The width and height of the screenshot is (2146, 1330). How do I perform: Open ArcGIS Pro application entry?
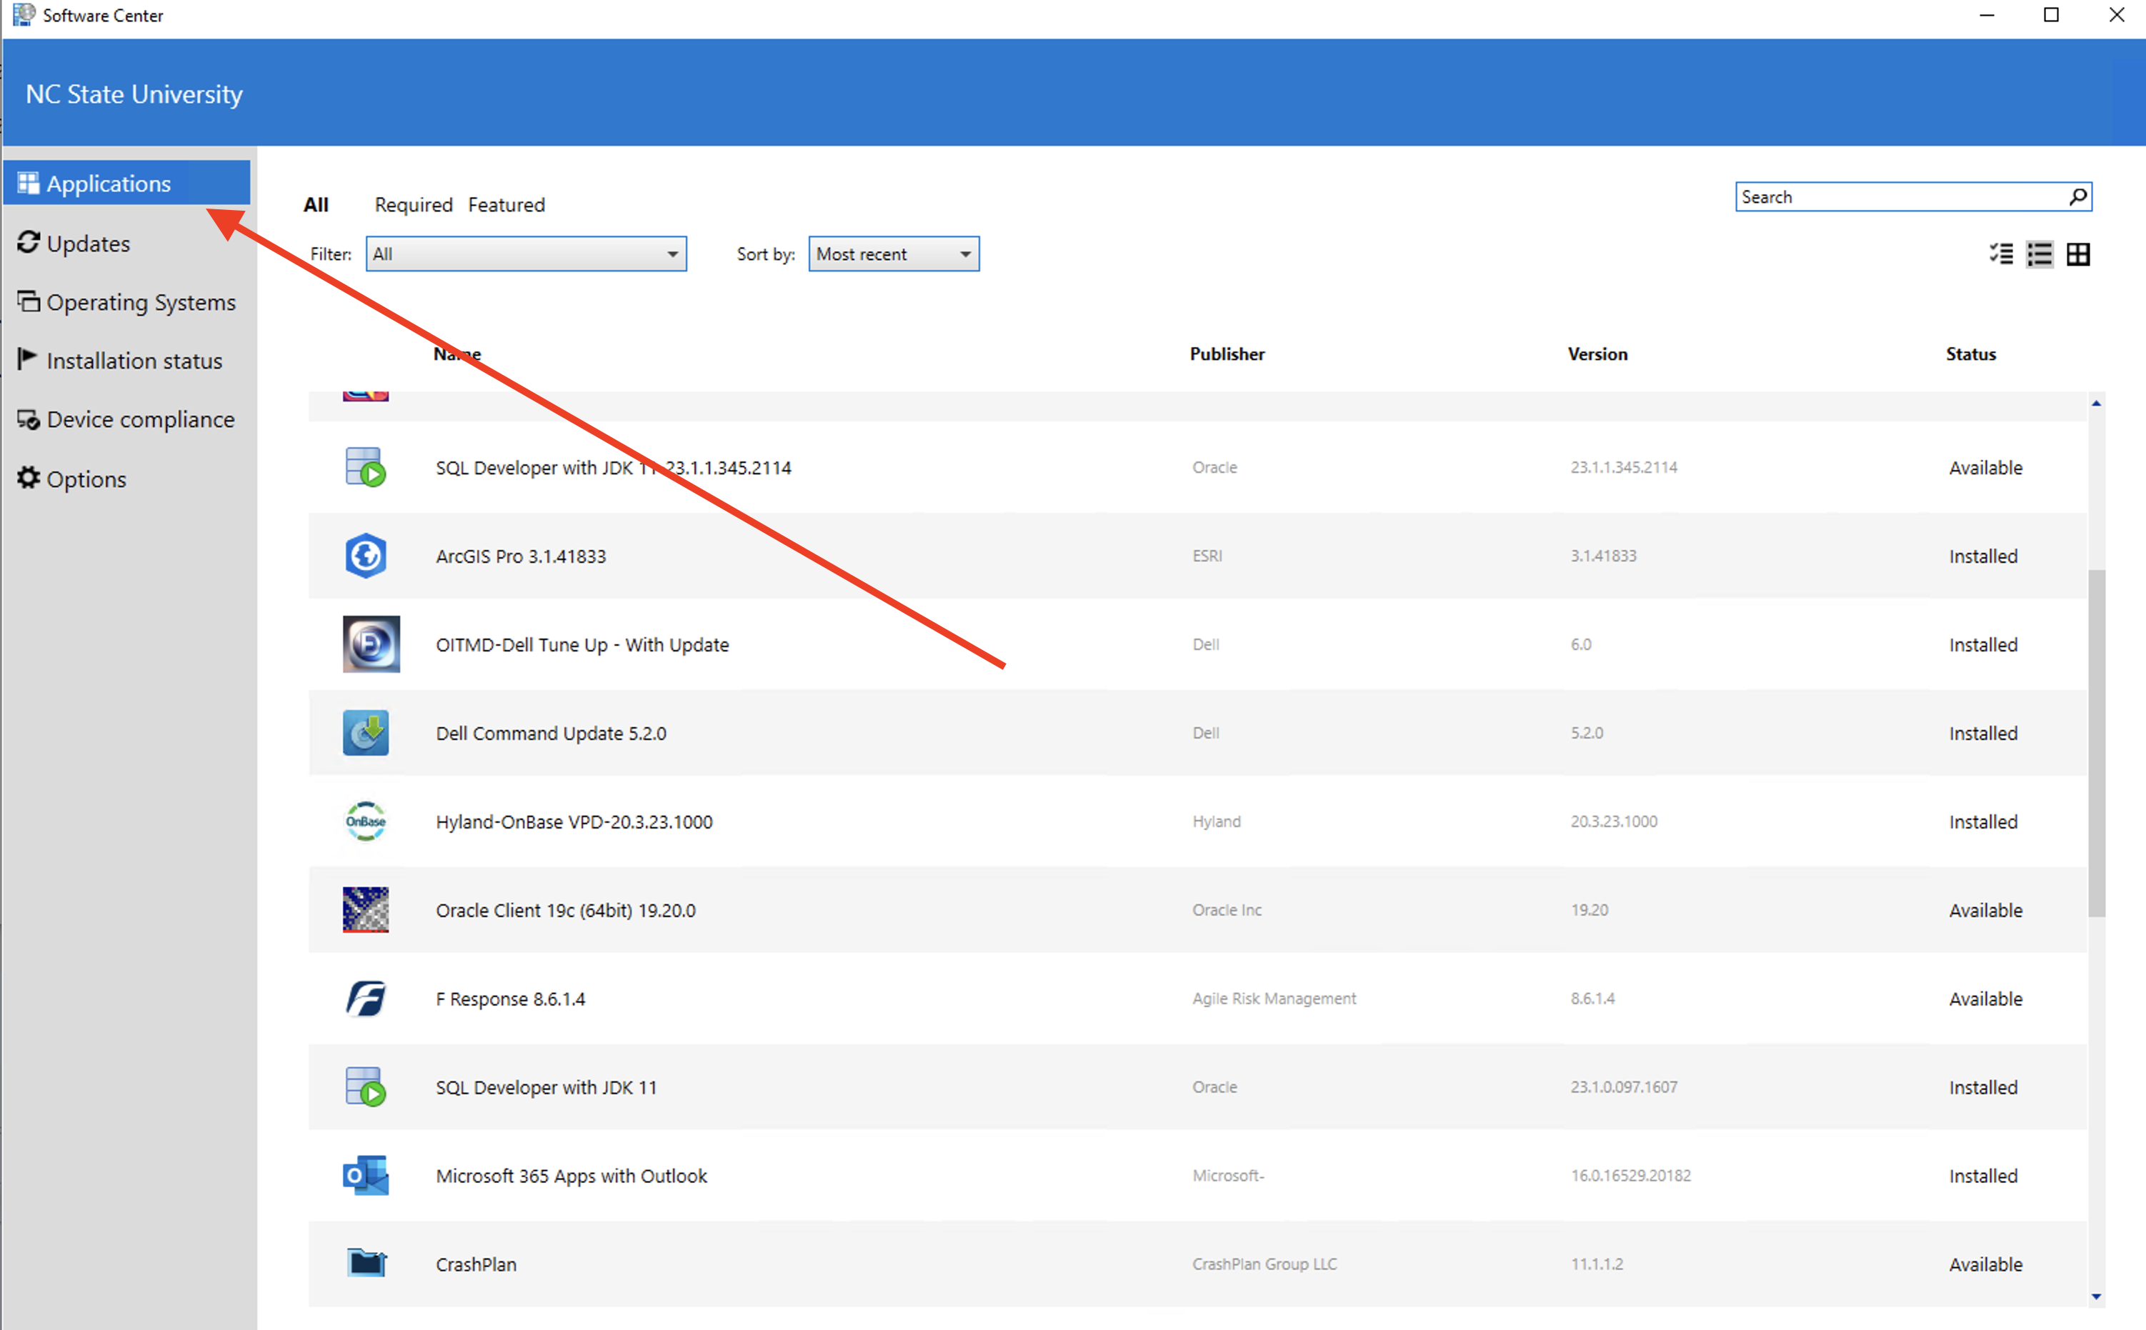[520, 556]
